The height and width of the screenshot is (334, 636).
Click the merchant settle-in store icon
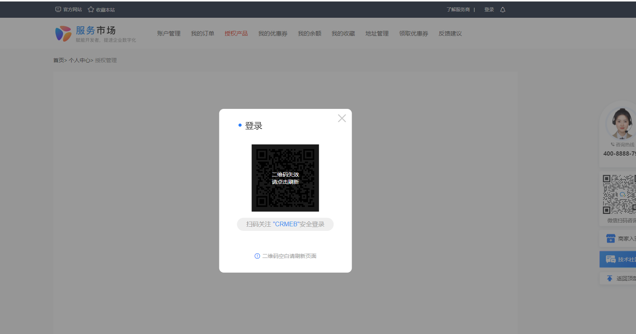coord(610,239)
